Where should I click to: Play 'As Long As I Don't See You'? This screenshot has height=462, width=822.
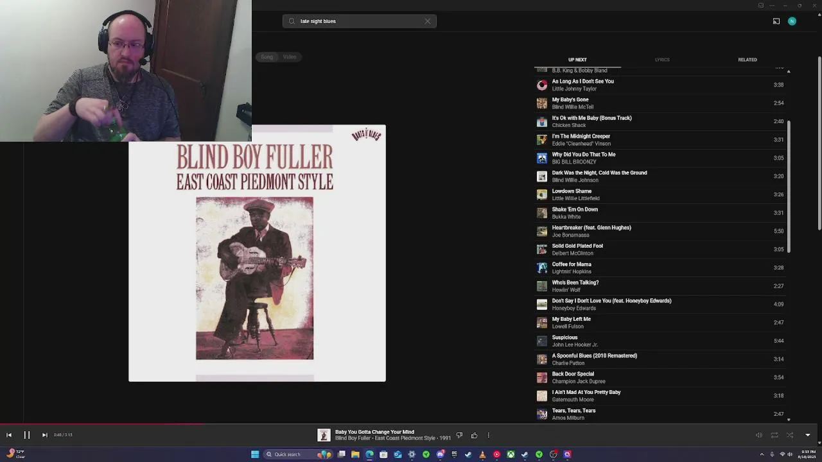[x=660, y=85]
